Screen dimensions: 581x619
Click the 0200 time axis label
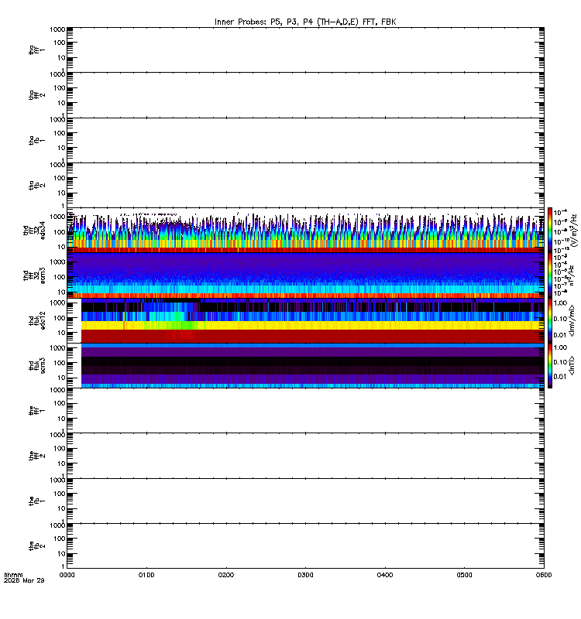(x=225, y=575)
